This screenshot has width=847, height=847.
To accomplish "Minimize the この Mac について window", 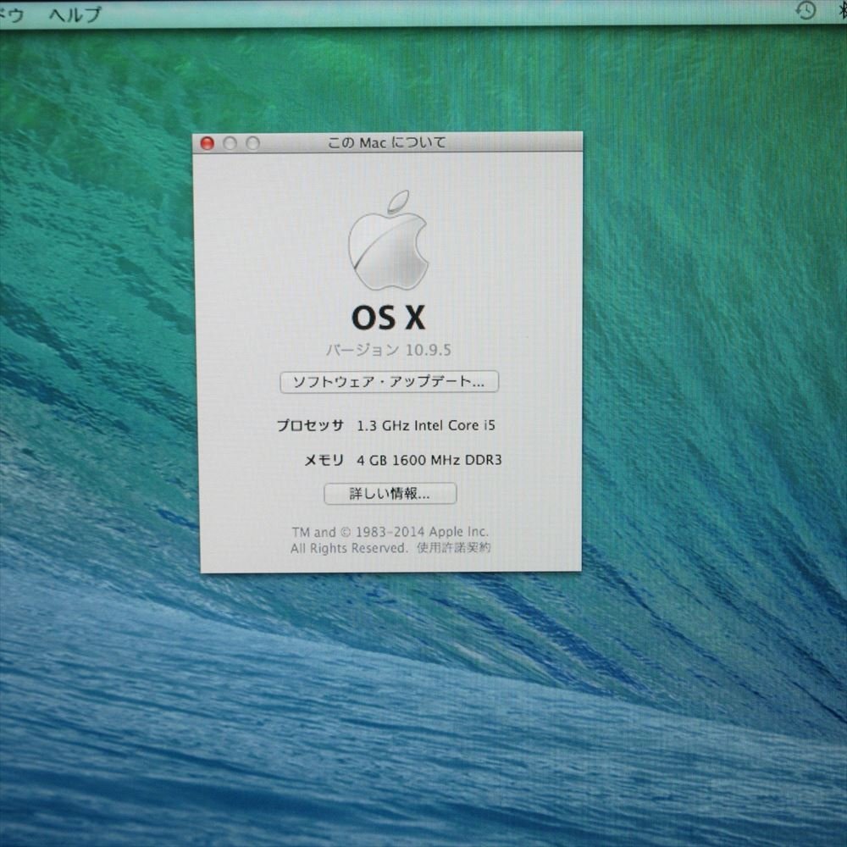I will click(x=230, y=143).
